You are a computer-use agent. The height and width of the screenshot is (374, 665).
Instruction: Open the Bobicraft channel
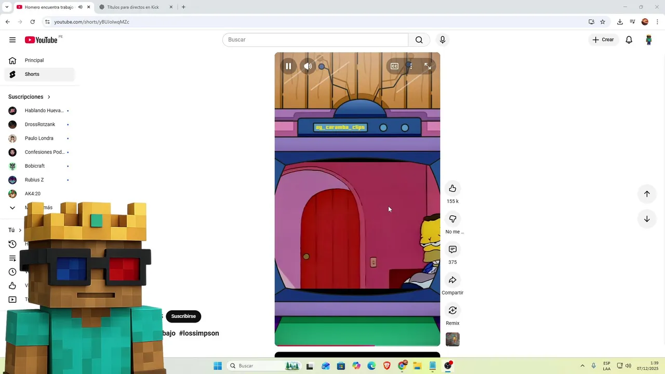point(39,166)
